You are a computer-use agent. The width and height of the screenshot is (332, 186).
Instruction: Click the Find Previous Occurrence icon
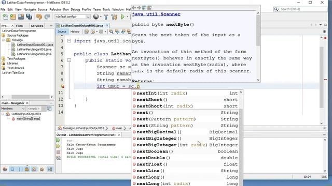coord(117,32)
